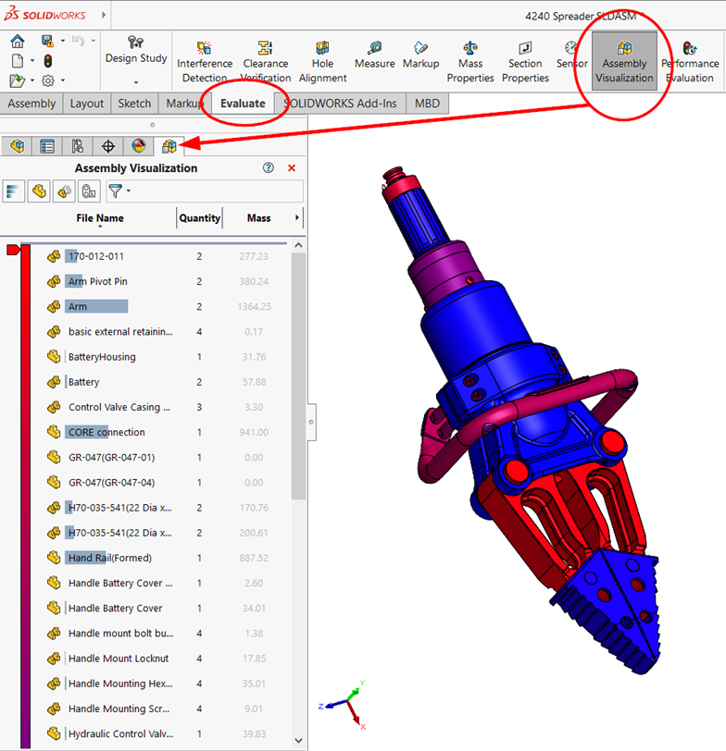Click the Save icon
This screenshot has width=726, height=751.
click(47, 42)
